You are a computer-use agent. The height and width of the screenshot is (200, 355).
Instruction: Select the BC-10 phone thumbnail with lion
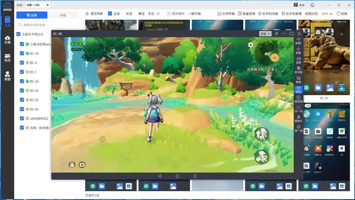click(324, 57)
